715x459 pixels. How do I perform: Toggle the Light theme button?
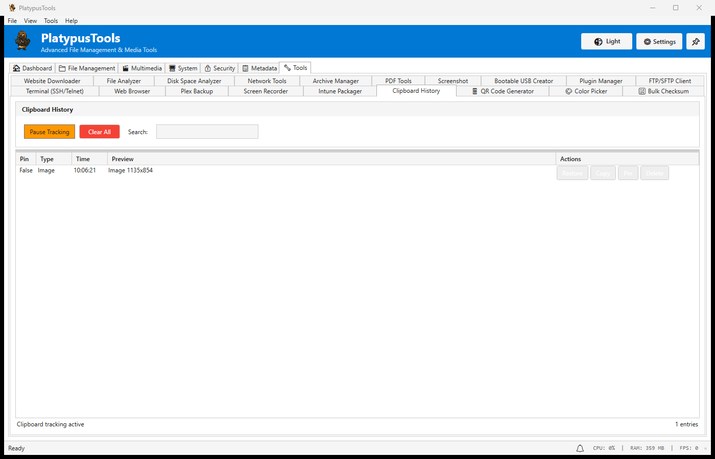pyautogui.click(x=606, y=42)
